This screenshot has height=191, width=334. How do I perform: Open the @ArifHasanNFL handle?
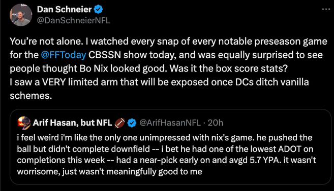point(170,123)
